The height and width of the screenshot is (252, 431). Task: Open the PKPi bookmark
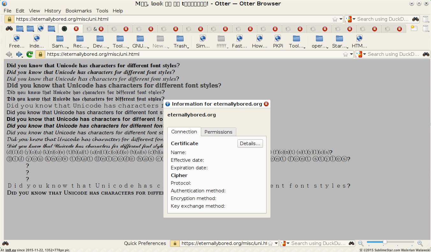278,42
